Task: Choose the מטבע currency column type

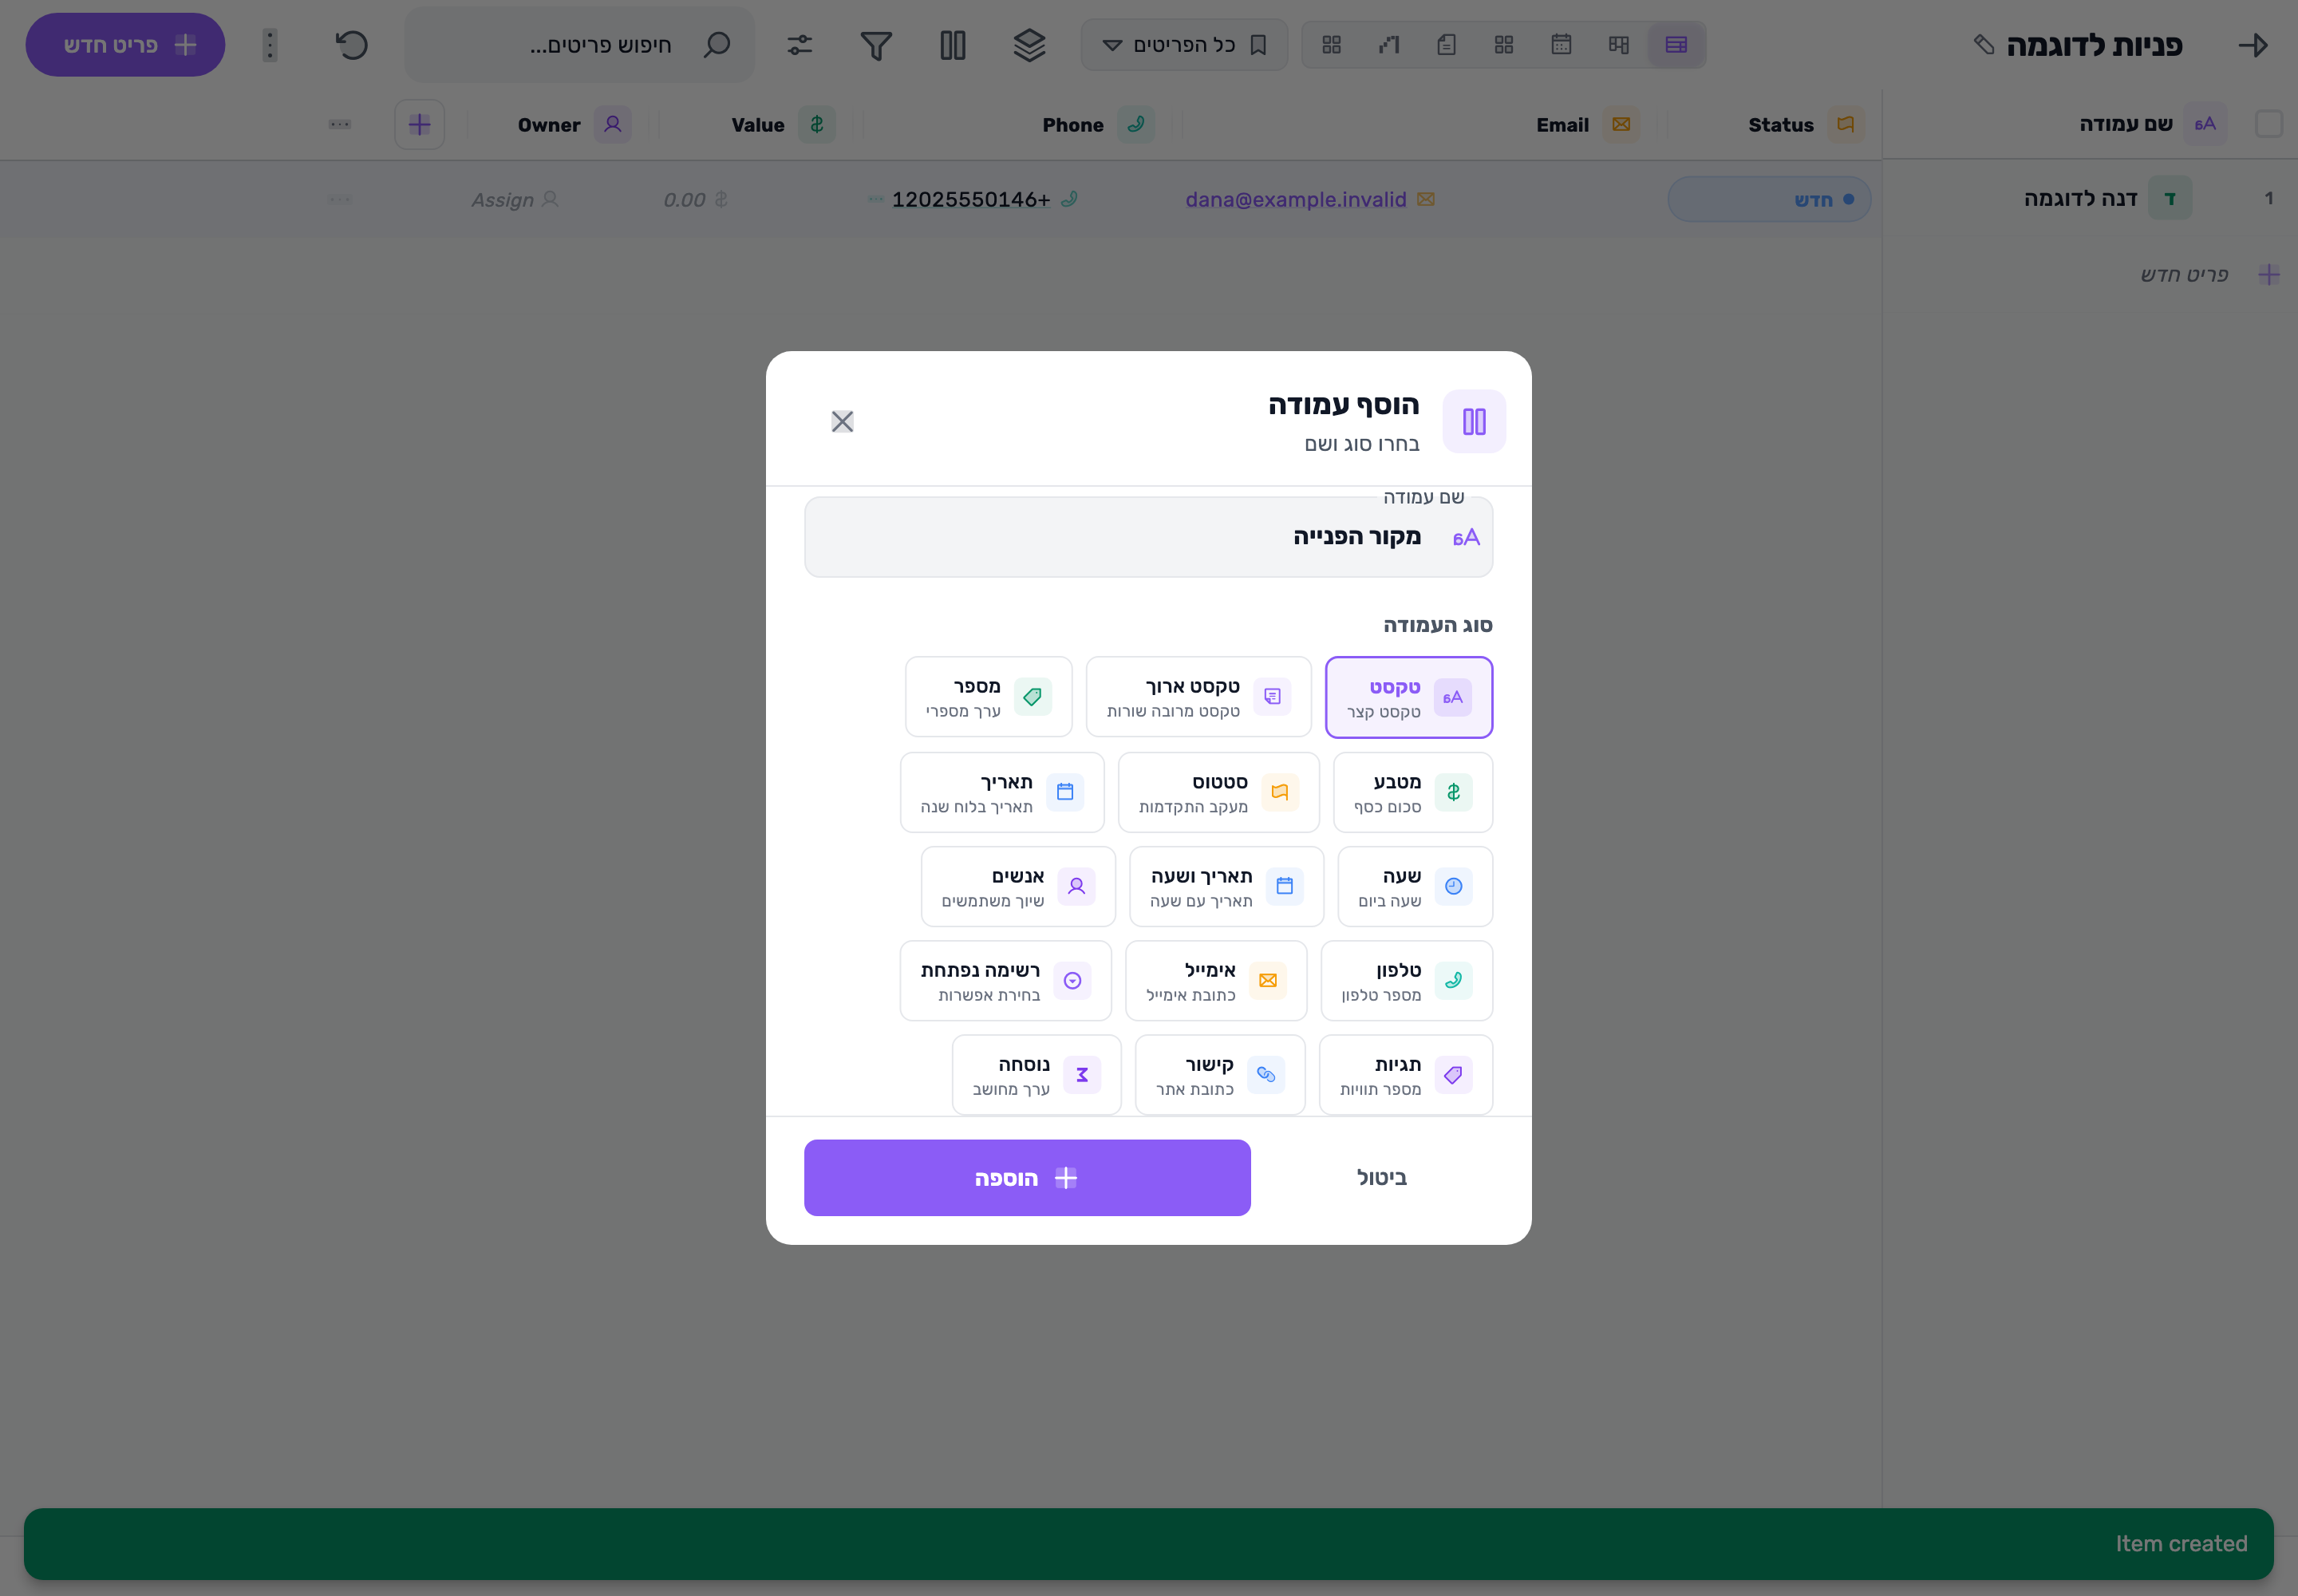Action: (x=1413, y=792)
